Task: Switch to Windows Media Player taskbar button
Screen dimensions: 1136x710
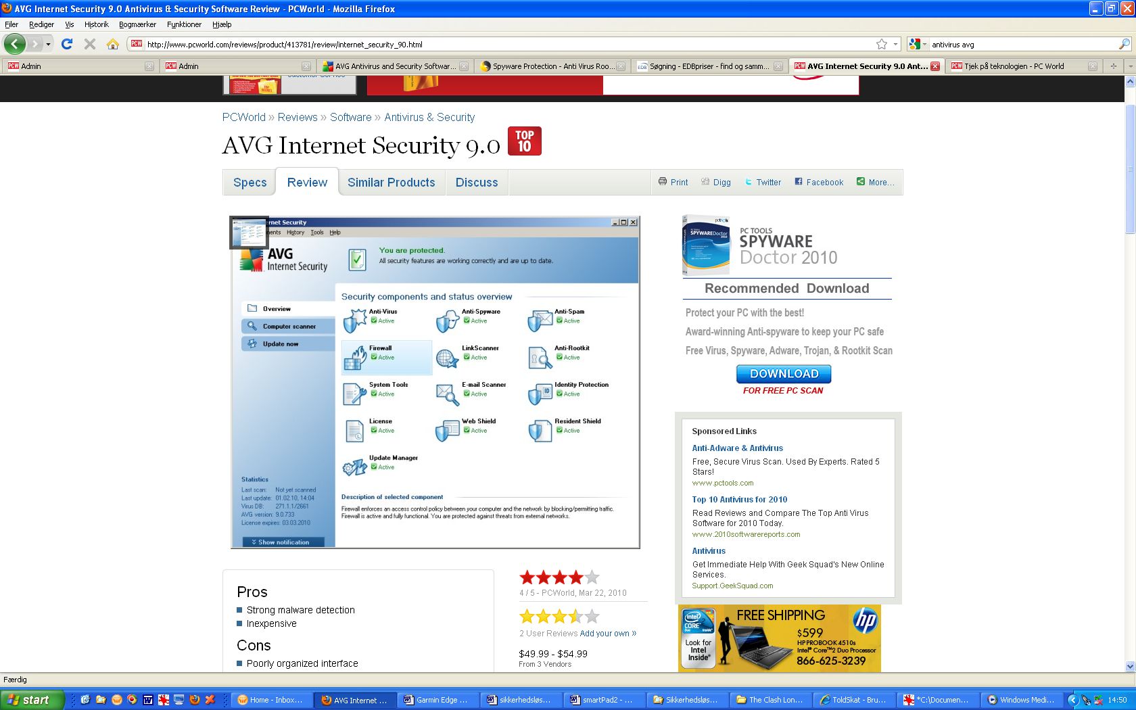Action: pyautogui.click(x=1022, y=700)
